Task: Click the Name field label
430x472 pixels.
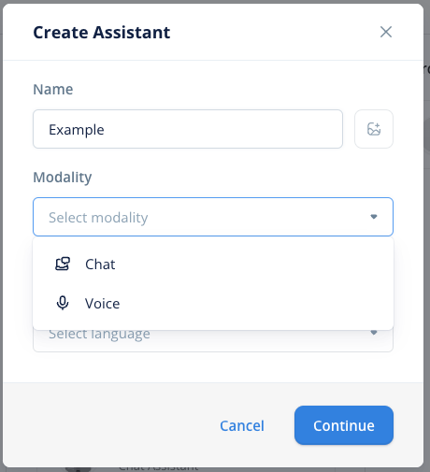Action: 53,90
